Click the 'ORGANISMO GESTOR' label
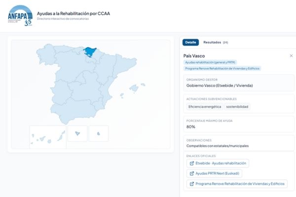Viewport: 296px width, 197px height. pos(202,80)
